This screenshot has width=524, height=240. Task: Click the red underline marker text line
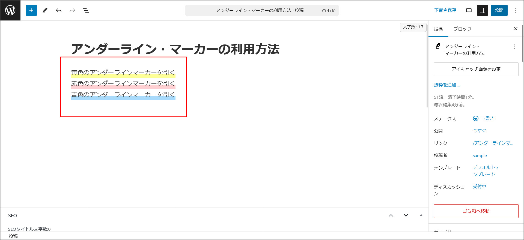pos(123,83)
